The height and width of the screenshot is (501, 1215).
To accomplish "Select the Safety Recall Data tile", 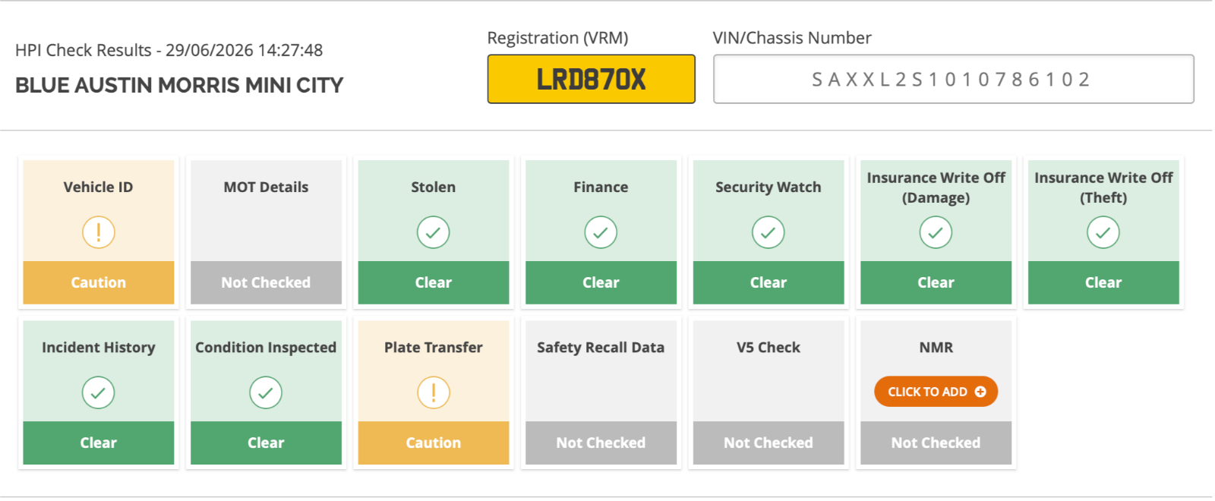I will point(601,392).
